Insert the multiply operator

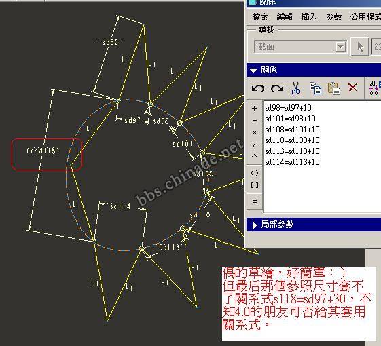pyautogui.click(x=255, y=132)
